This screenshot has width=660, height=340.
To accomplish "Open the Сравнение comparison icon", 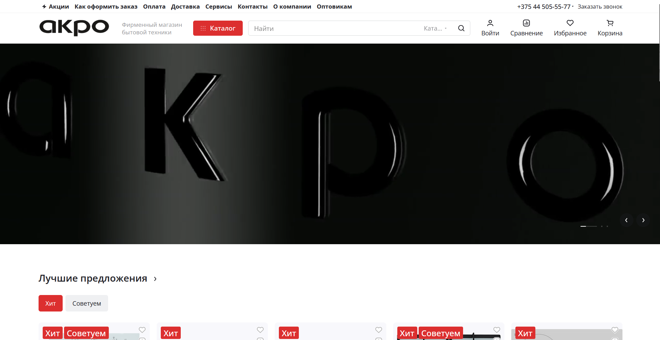I will point(526,23).
